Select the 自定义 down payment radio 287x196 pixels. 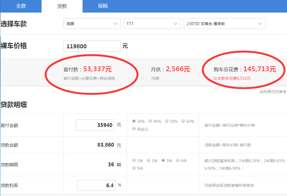click(134, 129)
